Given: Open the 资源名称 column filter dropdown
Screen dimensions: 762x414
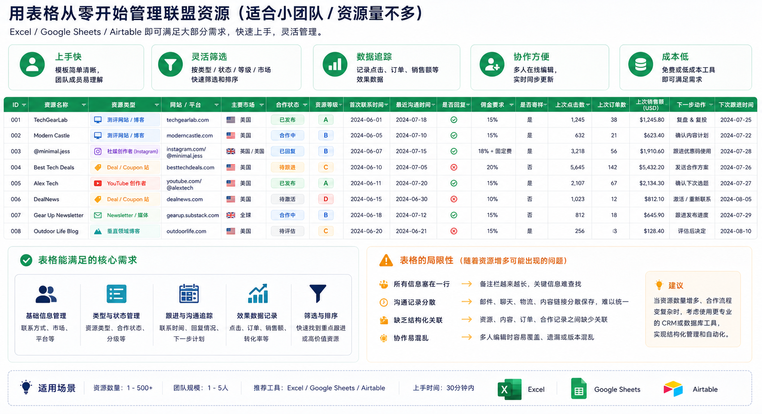Looking at the screenshot, I should (84, 105).
